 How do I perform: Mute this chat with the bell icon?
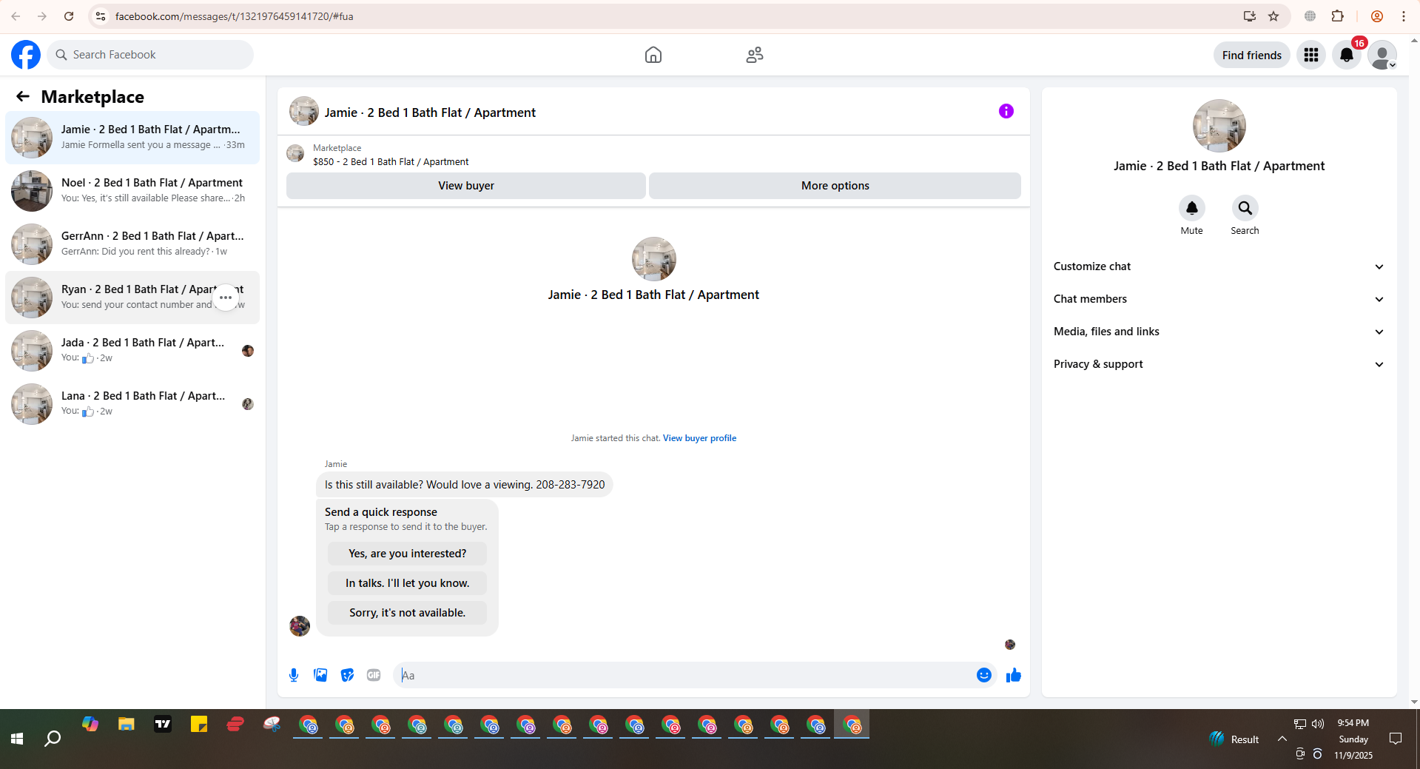click(1192, 208)
